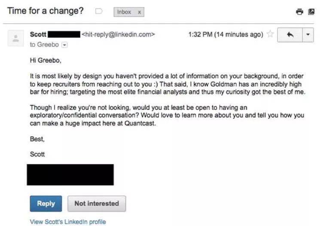Click the print all icon
Image resolution: width=323 pixels, height=226 pixels.
coord(299,12)
